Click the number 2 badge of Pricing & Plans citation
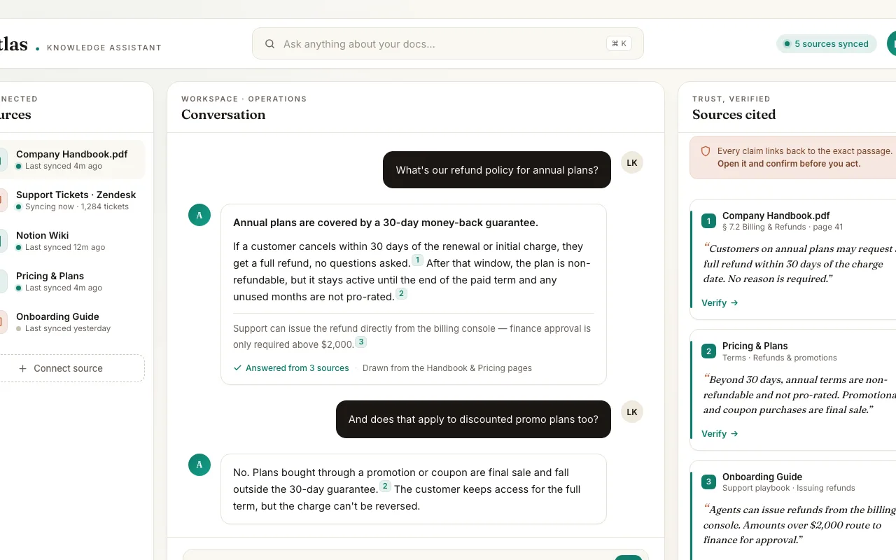This screenshot has width=896, height=560. [x=708, y=351]
